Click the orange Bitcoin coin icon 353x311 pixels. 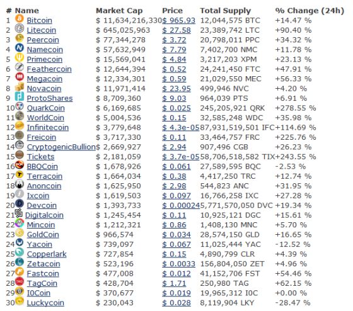point(20,18)
